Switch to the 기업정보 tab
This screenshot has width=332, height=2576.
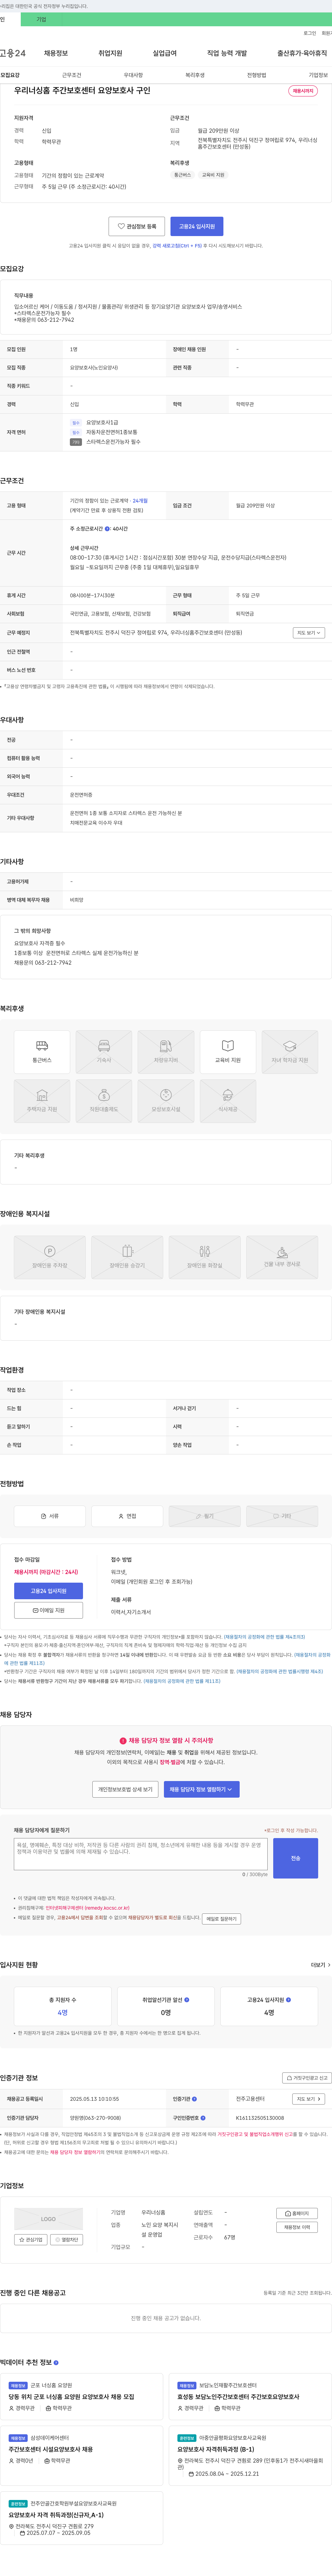click(318, 75)
